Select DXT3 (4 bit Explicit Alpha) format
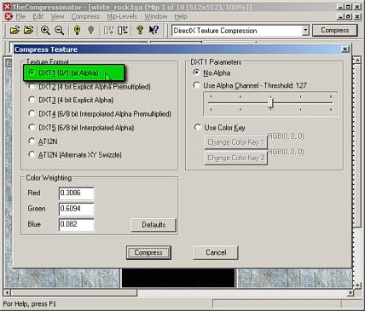Screen dimensions: 365x311 tap(71, 100)
